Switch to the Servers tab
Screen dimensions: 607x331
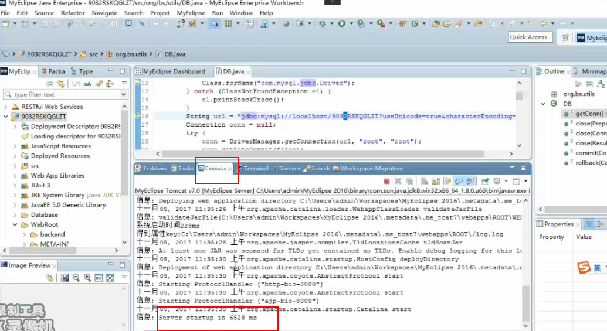pos(286,169)
